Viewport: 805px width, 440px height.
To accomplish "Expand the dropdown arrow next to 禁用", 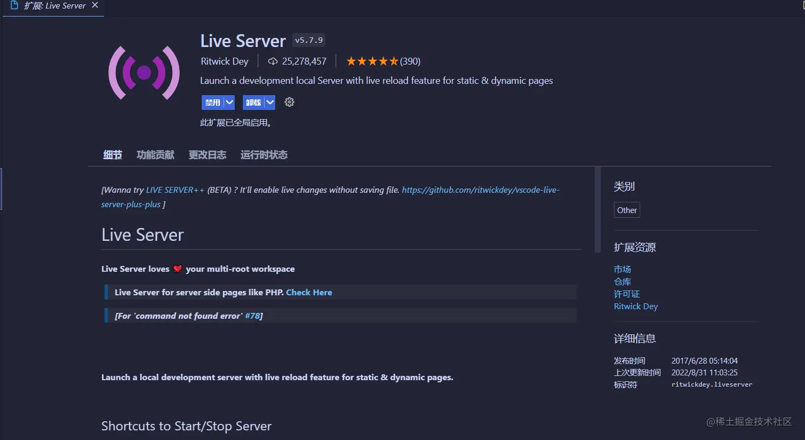I will click(x=229, y=102).
